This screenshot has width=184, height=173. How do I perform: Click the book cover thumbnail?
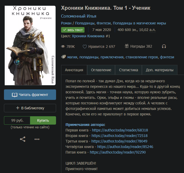coord(30,45)
